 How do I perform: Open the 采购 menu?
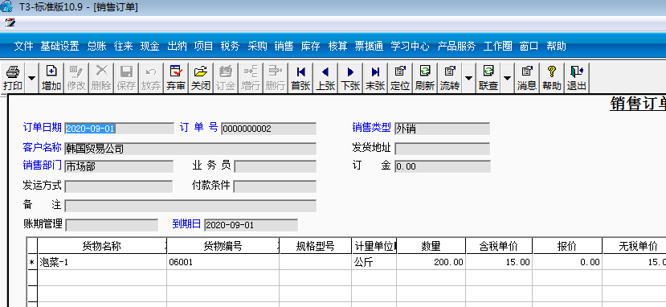click(257, 47)
